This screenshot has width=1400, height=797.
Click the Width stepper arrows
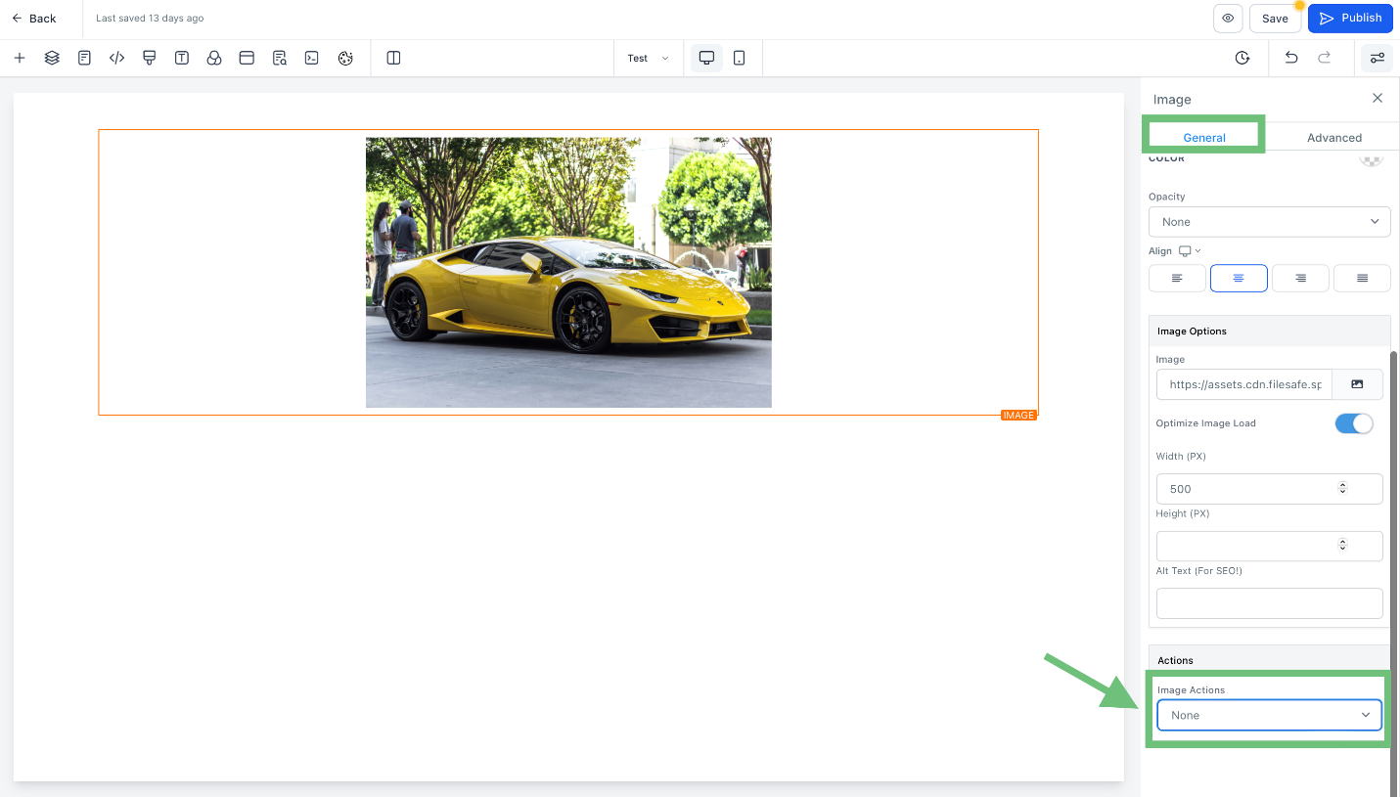click(1343, 488)
